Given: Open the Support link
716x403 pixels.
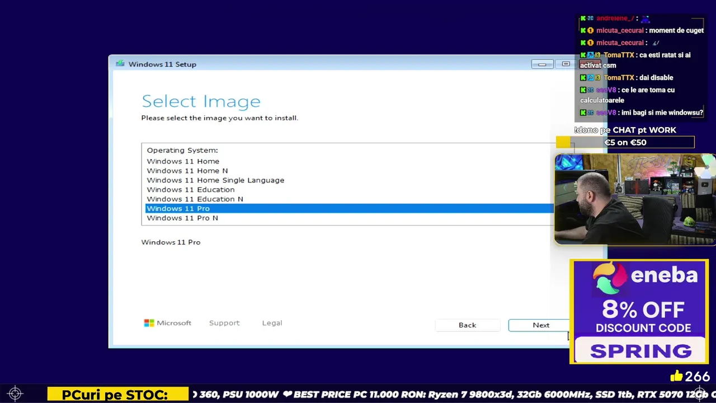Looking at the screenshot, I should coord(224,323).
